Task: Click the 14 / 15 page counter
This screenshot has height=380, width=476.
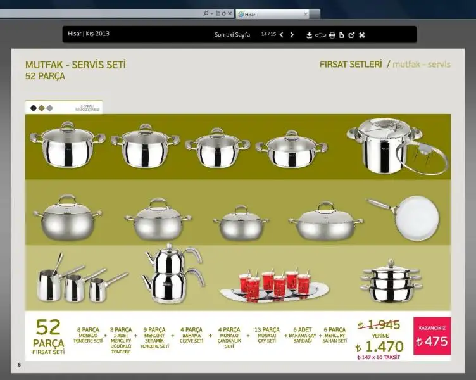Action: 268,34
